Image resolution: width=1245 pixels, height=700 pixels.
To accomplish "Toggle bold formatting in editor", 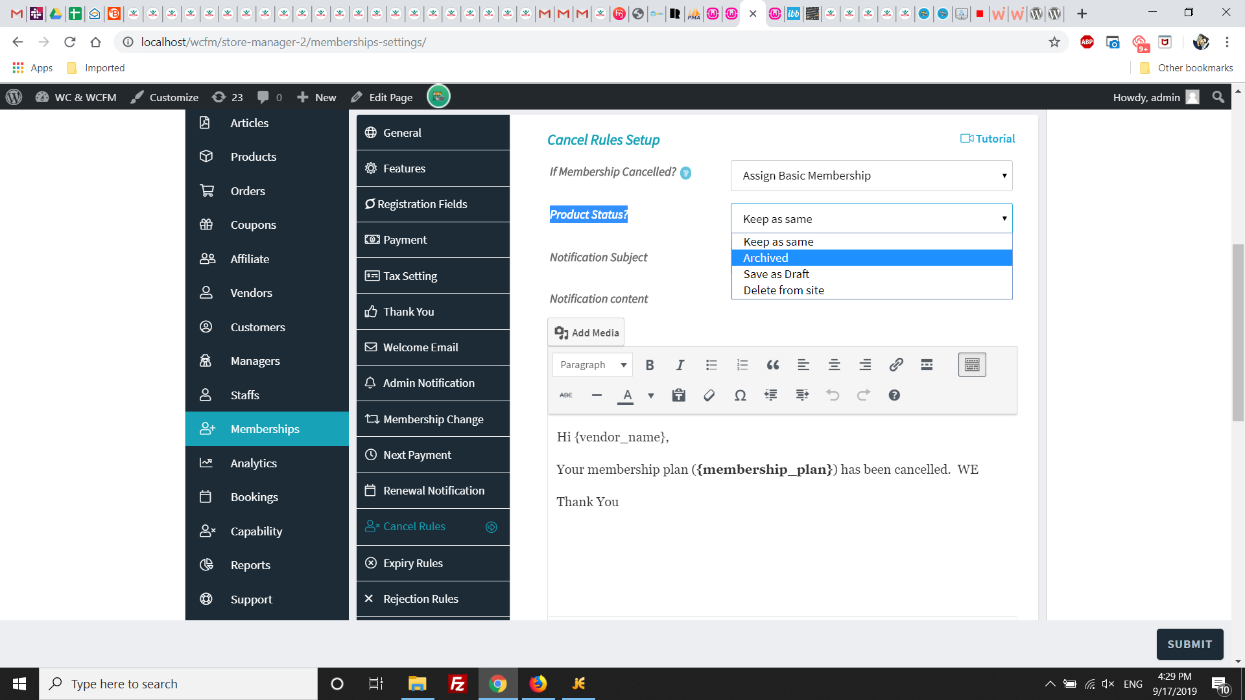I will (x=649, y=365).
